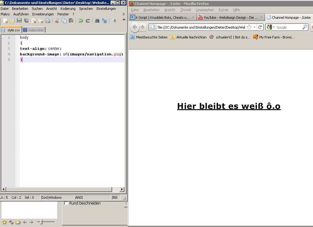Screen dimensions: 313x227
Task: Toggle the INS insert mode indicator
Action: click(x=115, y=197)
